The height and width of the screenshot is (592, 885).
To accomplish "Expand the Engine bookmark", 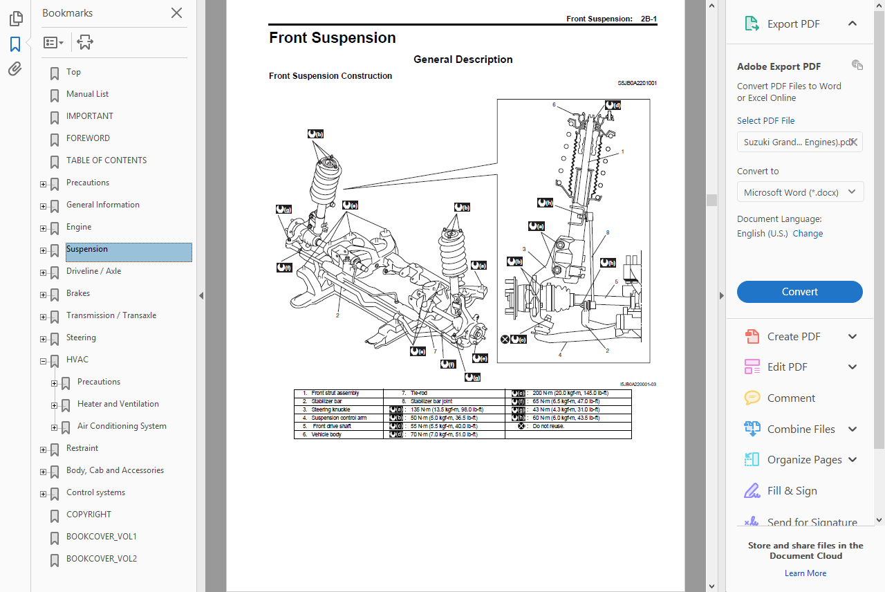I will pos(43,229).
